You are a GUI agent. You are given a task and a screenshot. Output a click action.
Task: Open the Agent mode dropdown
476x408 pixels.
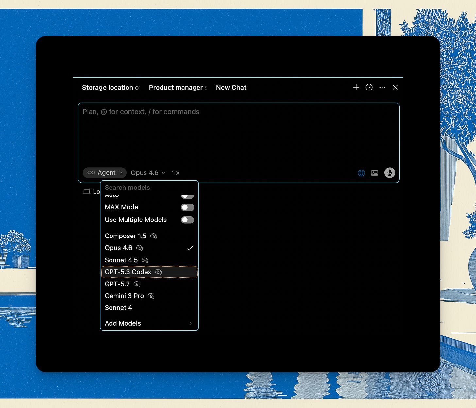(105, 172)
